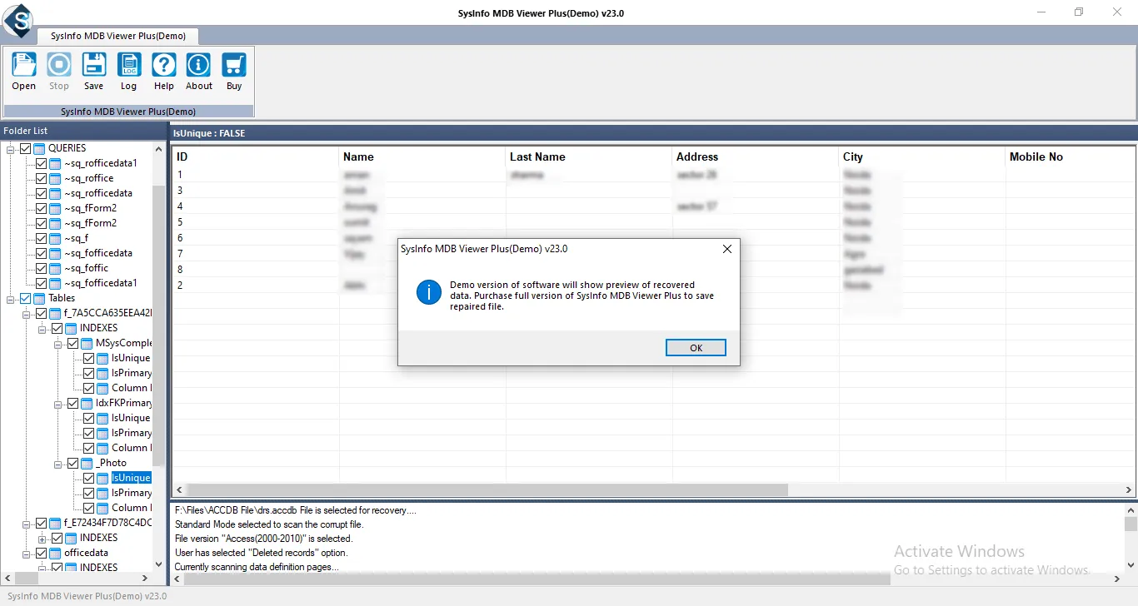The width and height of the screenshot is (1138, 606).
Task: Toggle the MSysComple checkbox
Action: [x=72, y=343]
